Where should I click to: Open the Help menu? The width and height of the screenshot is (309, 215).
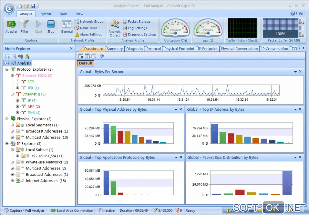298,13
